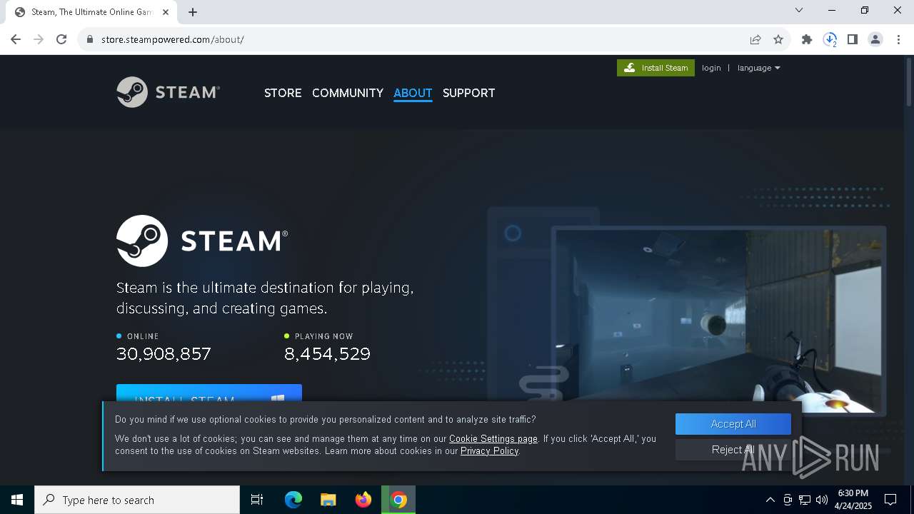The height and width of the screenshot is (514, 914).
Task: Open the Cookie Settings page link
Action: [x=493, y=439]
